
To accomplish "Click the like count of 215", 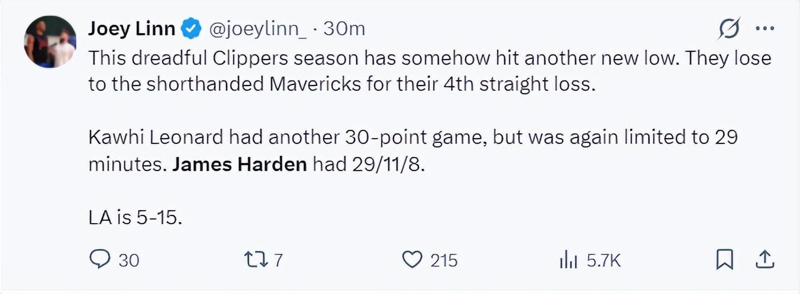I will 444,260.
